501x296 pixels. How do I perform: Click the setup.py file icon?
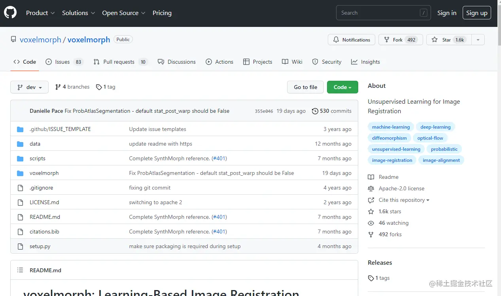(20, 246)
